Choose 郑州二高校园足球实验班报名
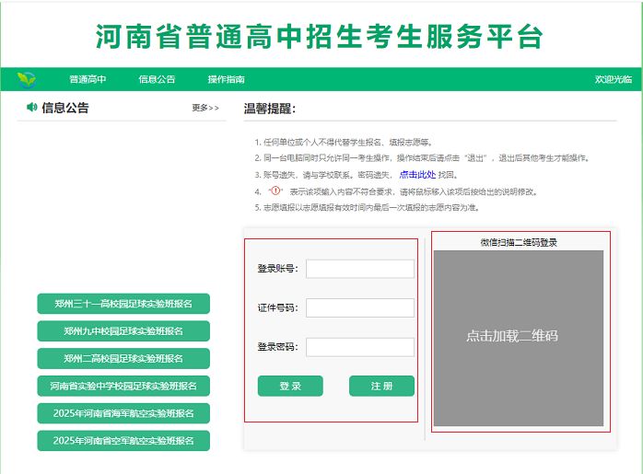Screen dimensions: 643x474 click(123, 358)
